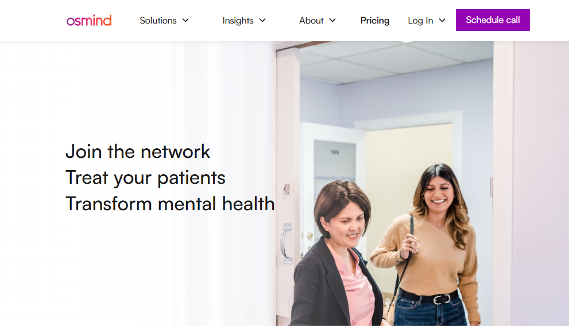The width and height of the screenshot is (569, 328).
Task: Select the Log In text
Action: coord(420,21)
